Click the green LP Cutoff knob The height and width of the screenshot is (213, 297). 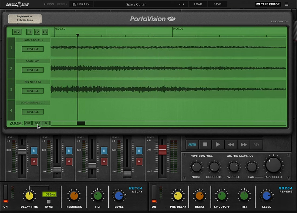222,196
